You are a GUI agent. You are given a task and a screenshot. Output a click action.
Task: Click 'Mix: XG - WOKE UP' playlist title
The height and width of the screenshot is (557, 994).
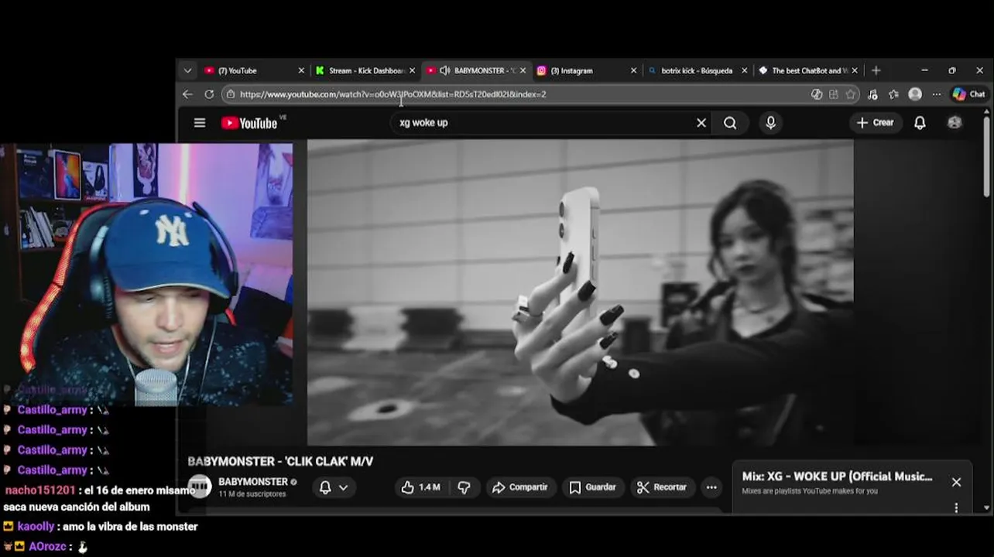[x=837, y=477]
